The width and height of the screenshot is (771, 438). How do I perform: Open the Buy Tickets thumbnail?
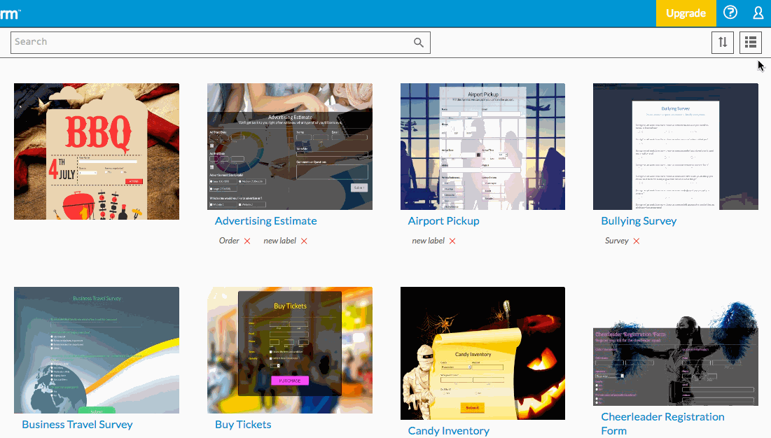pyautogui.click(x=290, y=350)
